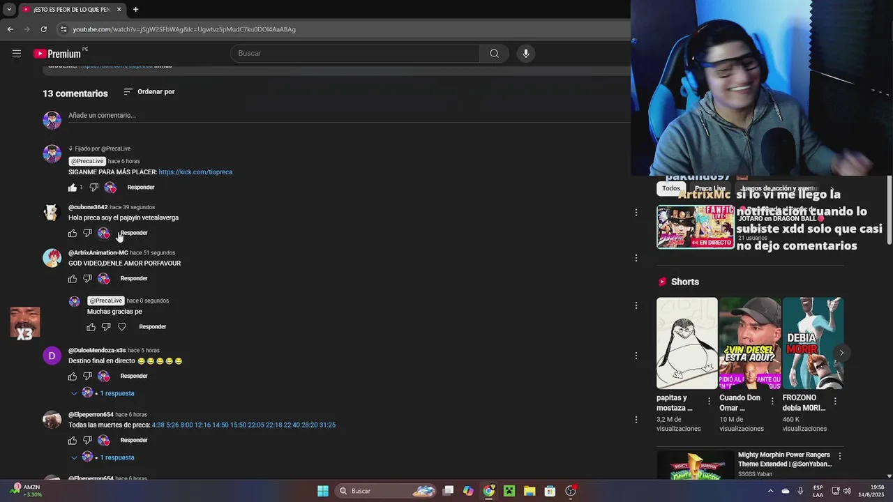Like the pinned PrecaLive comment

tap(72, 188)
